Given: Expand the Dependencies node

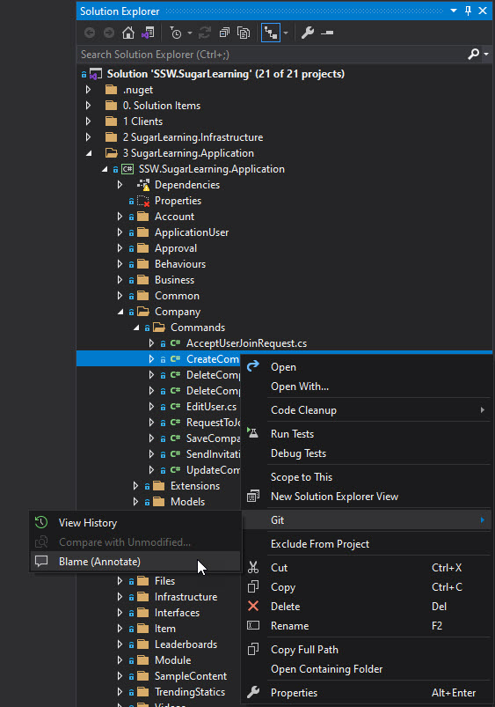Looking at the screenshot, I should 120,185.
